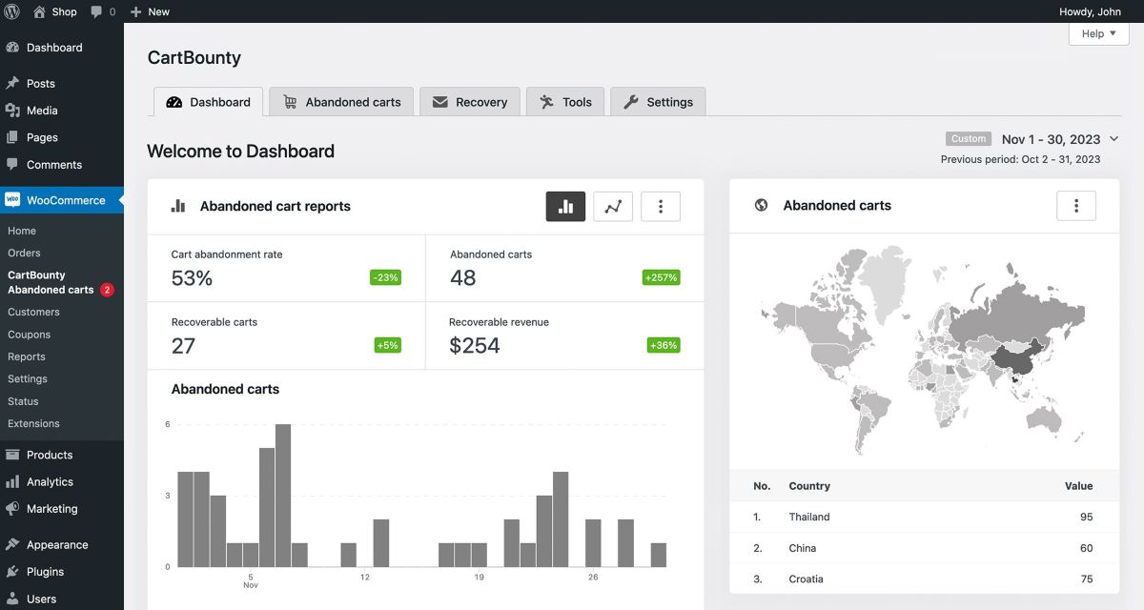Open WooCommerce Extensions submenu
Screen dimensions: 1144x610
coord(33,423)
